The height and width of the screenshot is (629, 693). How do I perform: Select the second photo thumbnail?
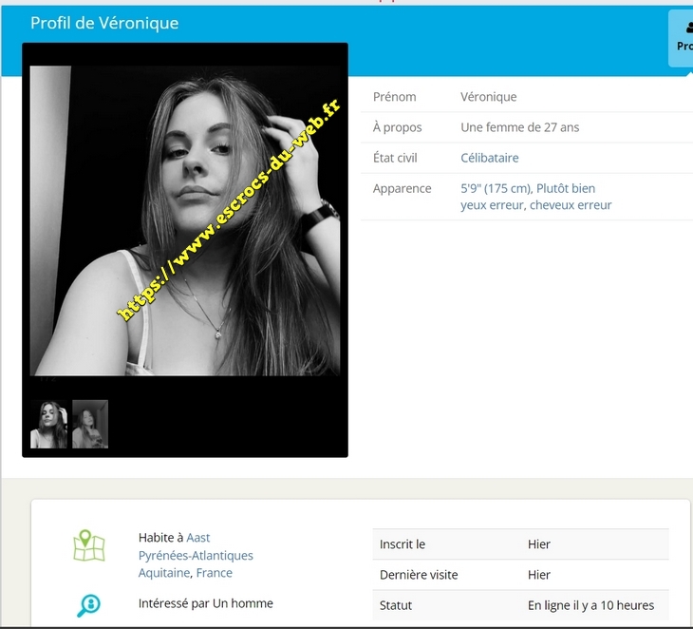[x=90, y=424]
